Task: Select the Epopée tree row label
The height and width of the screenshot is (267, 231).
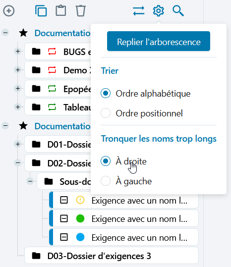Action: 77,89
